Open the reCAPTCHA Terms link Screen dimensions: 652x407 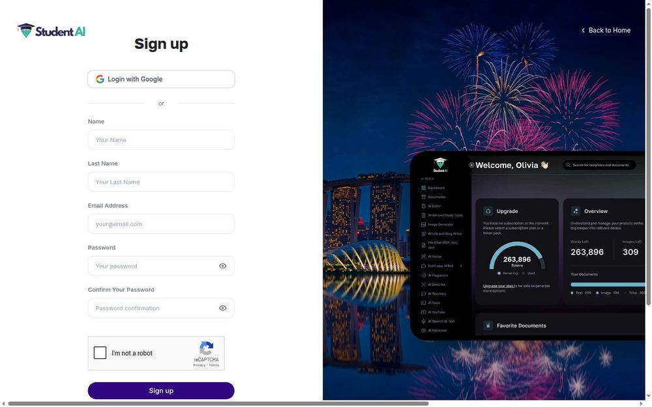click(214, 365)
